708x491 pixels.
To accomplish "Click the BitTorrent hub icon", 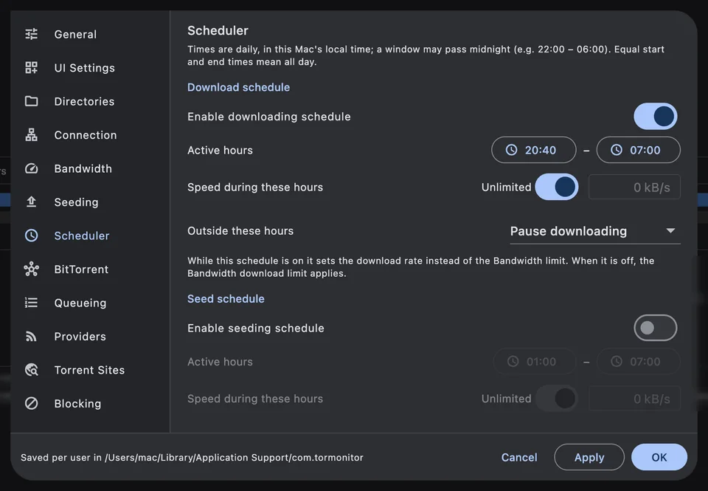I will [x=31, y=269].
